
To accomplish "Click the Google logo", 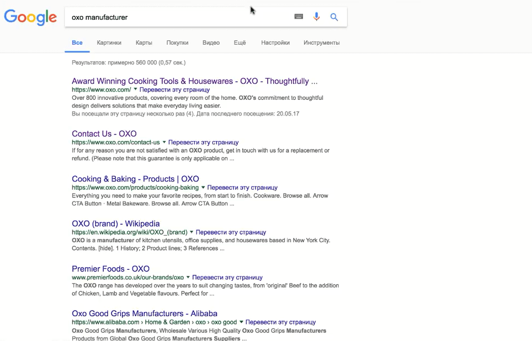I will pos(30,17).
